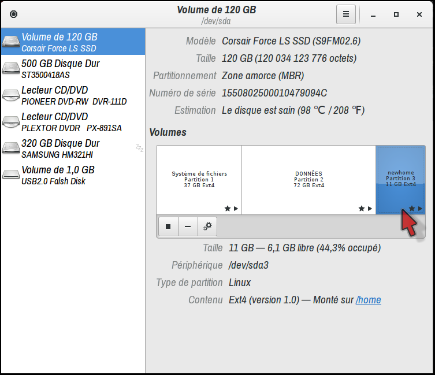
Task: Click the unmount (stop) partition button
Action: pyautogui.click(x=168, y=227)
